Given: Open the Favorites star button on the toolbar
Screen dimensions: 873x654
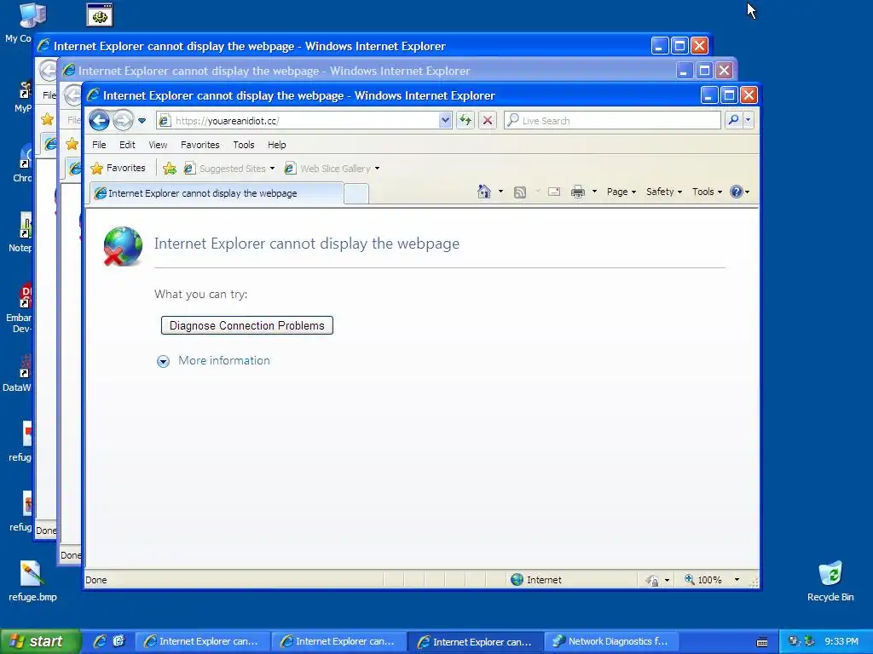Looking at the screenshot, I should tap(118, 168).
